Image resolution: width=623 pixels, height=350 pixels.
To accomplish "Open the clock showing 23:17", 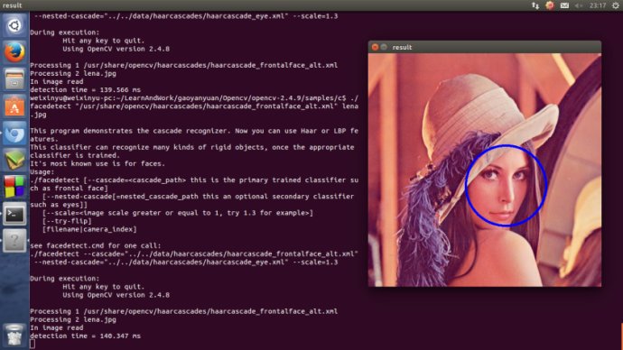I will (598, 5).
